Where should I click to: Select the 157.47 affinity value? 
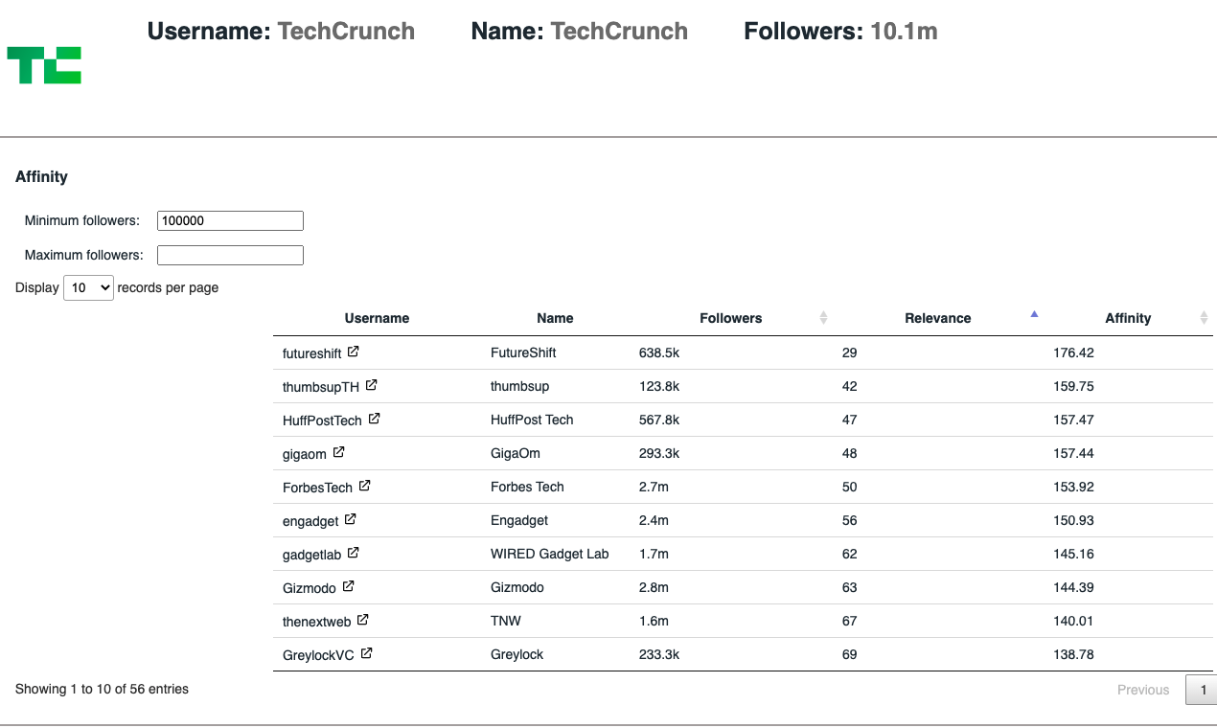pyautogui.click(x=1073, y=420)
